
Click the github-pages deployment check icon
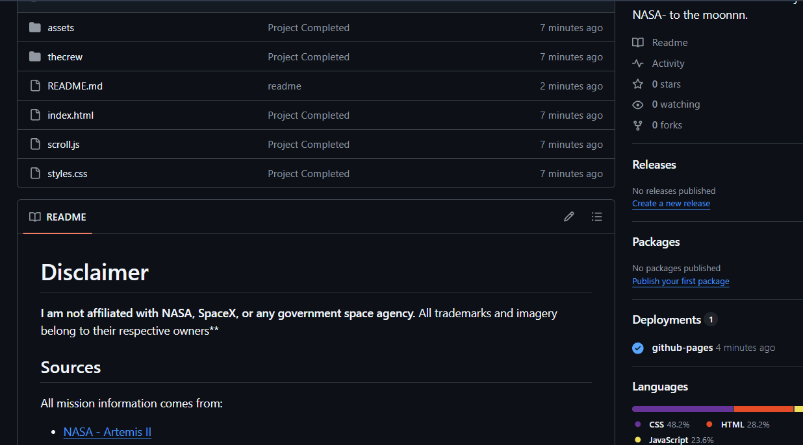(638, 348)
